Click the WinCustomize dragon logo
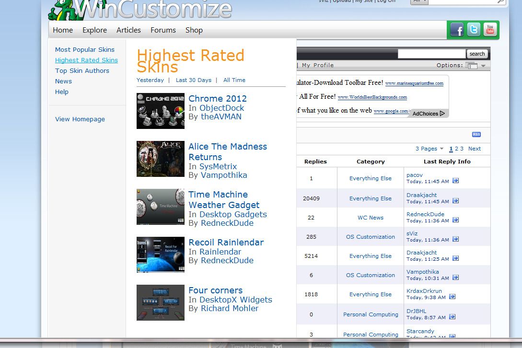522x348 pixels. (140, 9)
